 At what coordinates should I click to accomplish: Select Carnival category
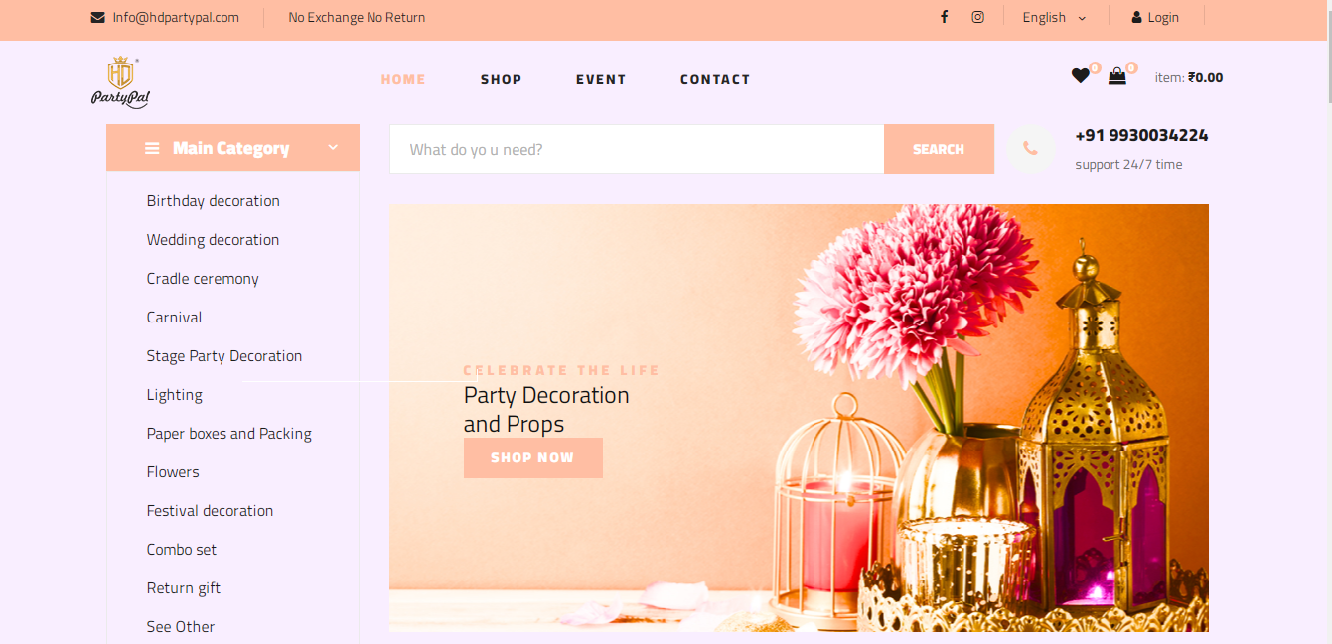coord(174,317)
